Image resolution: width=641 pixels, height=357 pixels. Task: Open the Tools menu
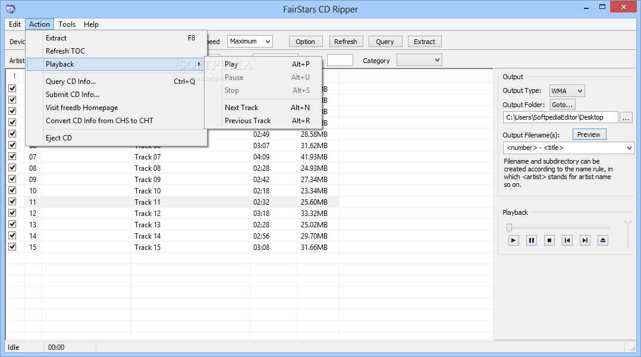pos(67,24)
